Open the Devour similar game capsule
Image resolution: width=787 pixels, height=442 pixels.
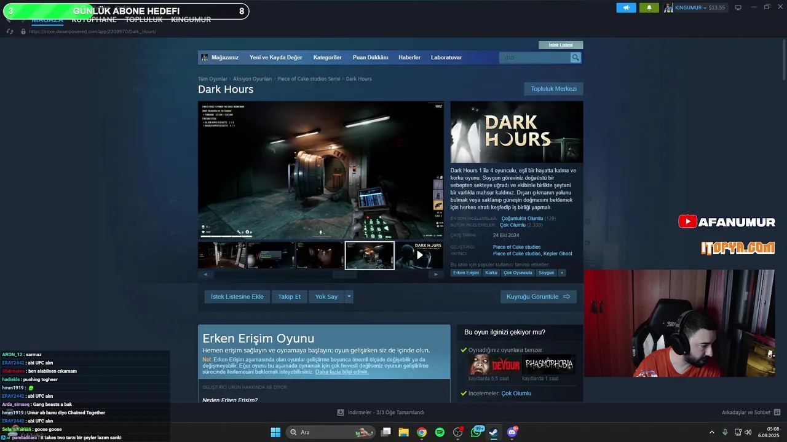(x=494, y=365)
